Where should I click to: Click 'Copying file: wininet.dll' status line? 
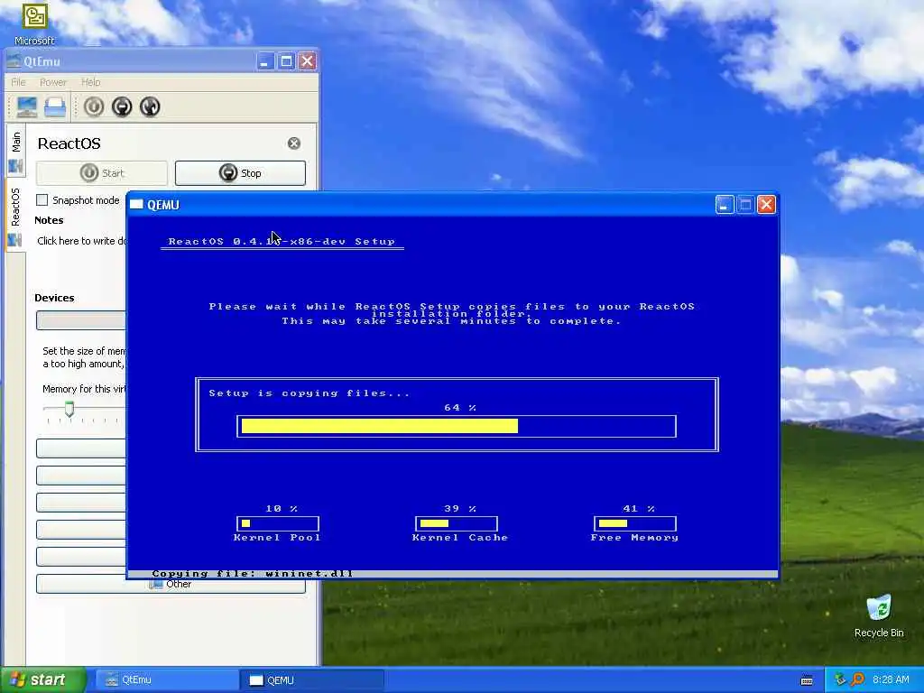[253, 573]
